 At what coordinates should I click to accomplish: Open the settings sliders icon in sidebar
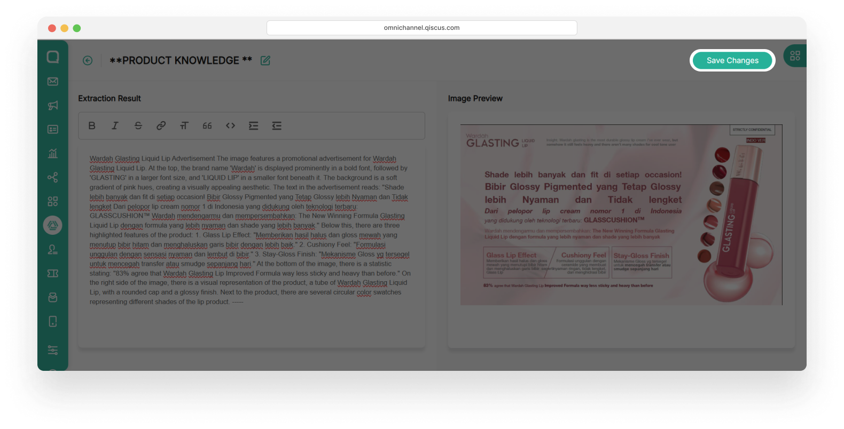tap(53, 350)
